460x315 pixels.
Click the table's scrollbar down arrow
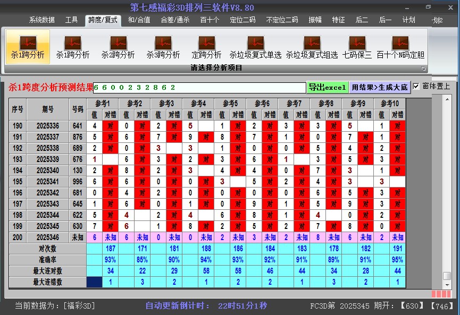447,285
